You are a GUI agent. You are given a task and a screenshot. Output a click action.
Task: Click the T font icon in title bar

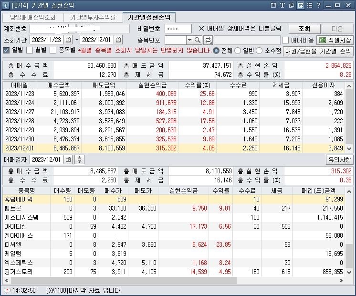click(x=282, y=5)
